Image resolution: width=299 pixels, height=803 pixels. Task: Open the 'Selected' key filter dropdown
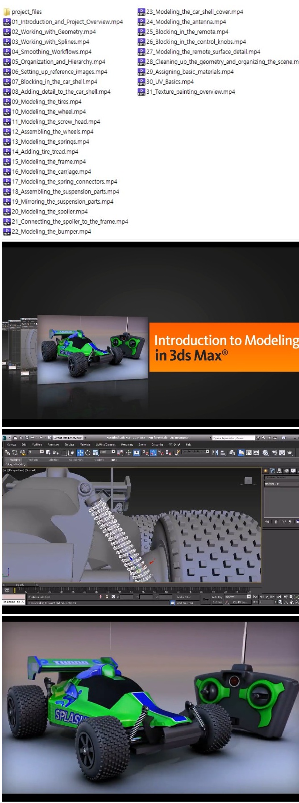coord(237,597)
